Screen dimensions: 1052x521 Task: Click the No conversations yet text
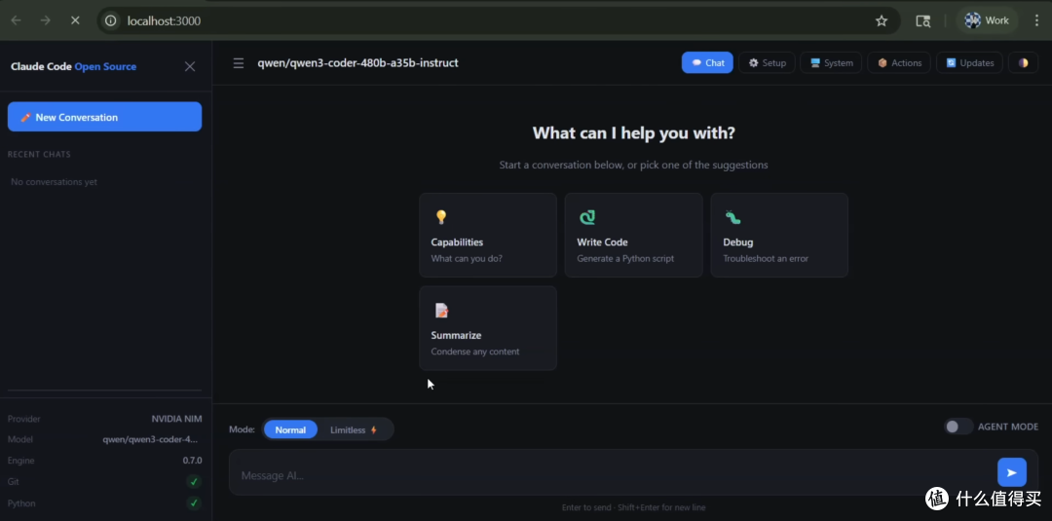click(x=54, y=182)
